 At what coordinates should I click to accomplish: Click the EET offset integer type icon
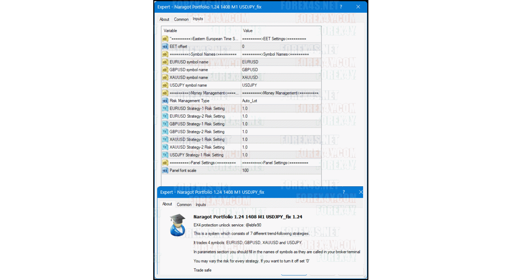(165, 47)
